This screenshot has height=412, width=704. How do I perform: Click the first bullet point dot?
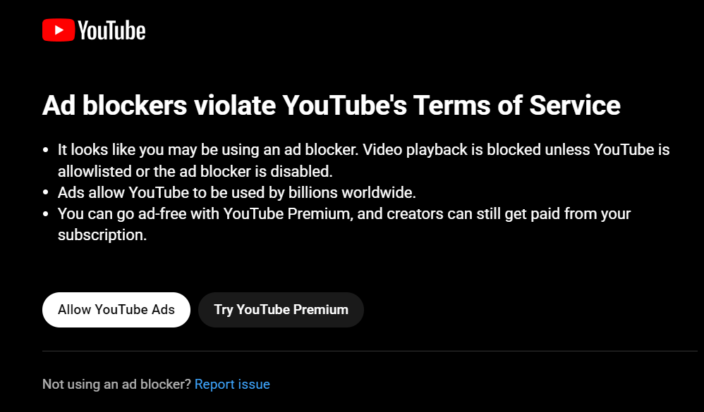[45, 150]
